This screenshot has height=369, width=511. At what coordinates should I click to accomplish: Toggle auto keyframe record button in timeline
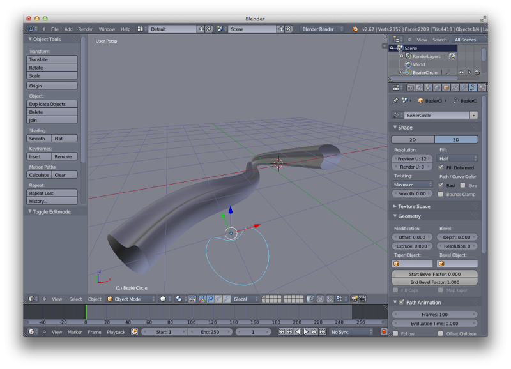[384, 332]
